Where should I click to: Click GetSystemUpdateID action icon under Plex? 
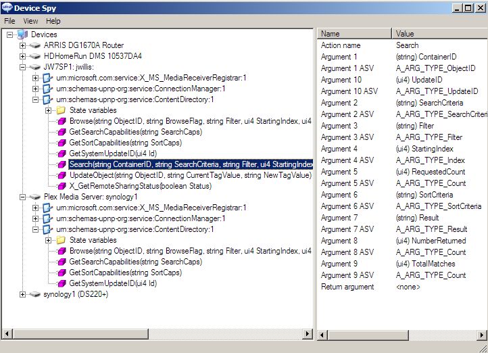click(62, 283)
